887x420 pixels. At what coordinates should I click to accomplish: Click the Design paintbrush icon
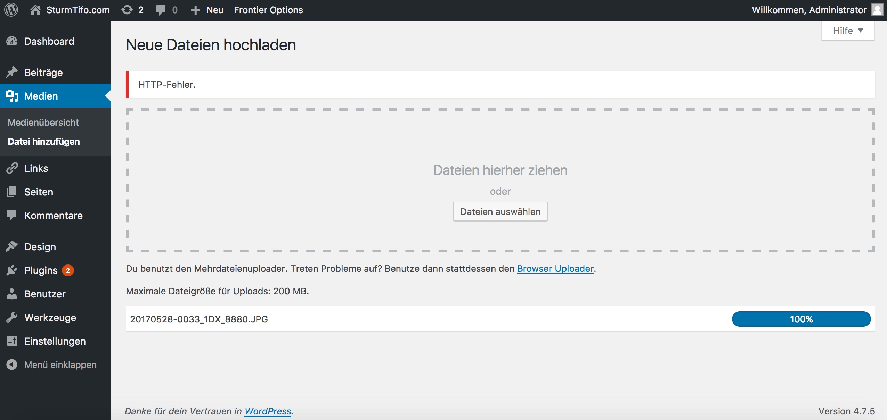tap(12, 246)
